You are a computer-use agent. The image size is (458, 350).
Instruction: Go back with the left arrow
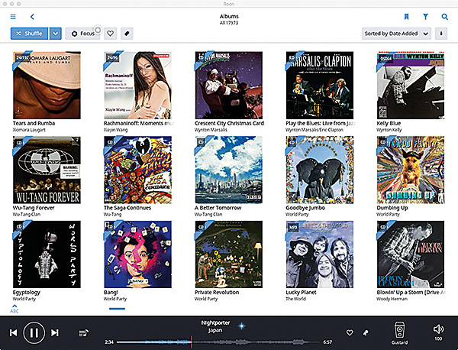pyautogui.click(x=32, y=17)
